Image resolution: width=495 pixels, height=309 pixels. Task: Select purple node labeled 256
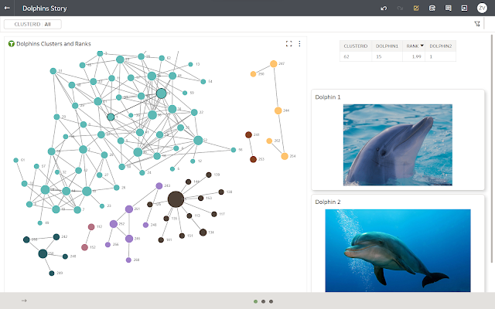(108, 245)
